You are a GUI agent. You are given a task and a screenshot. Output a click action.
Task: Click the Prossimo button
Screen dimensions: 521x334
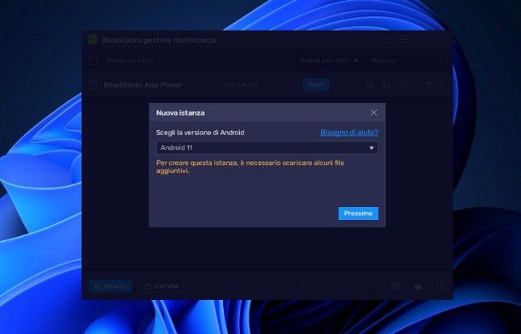coord(358,213)
